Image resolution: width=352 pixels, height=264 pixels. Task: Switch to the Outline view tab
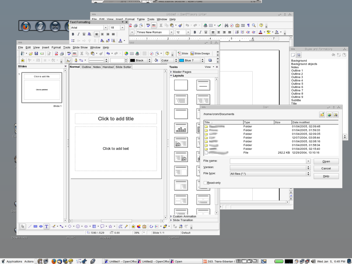coord(86,67)
